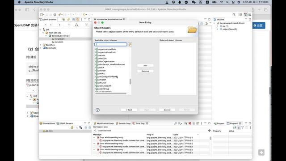Click the Wi-Fi status icon
Viewport: 286px width, 161px height.
tap(221, 2)
